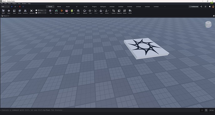Viewport: 215px width, 115px height.
Task: Open the Properties panel
Action: (119, 11)
